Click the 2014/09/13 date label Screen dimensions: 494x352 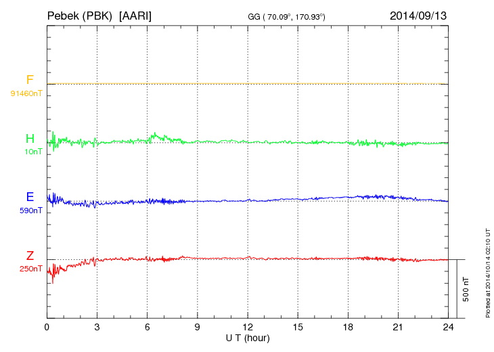point(418,15)
